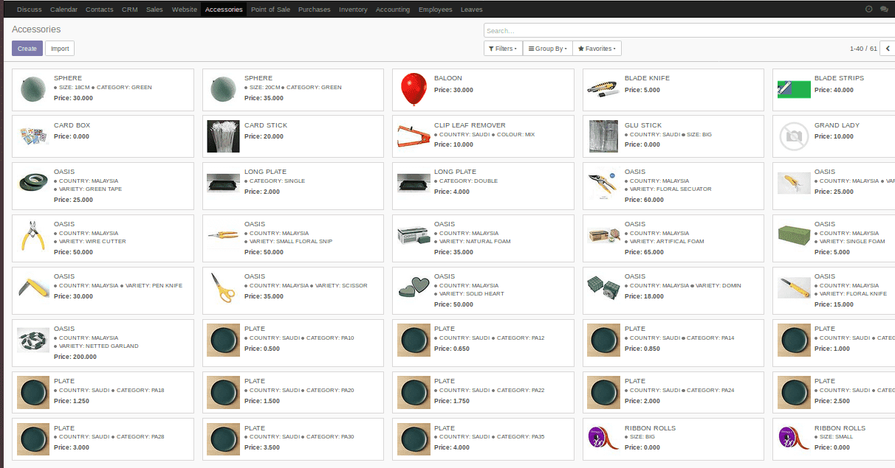Image resolution: width=895 pixels, height=468 pixels.
Task: Open the activities clock icon
Action: tap(868, 10)
